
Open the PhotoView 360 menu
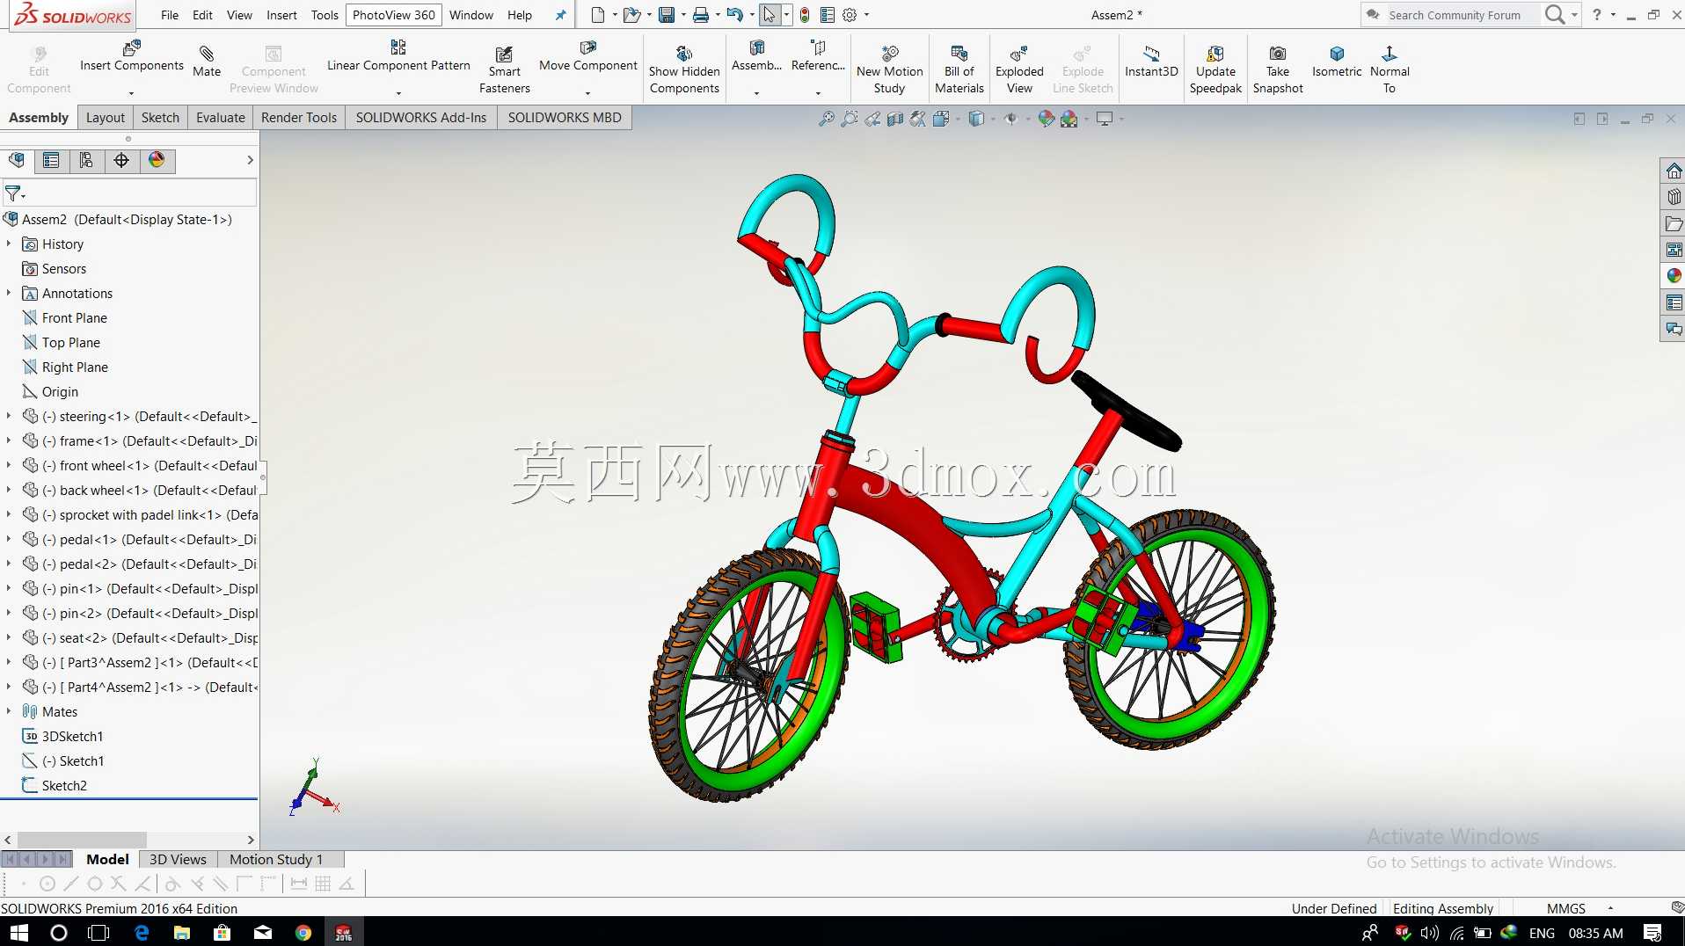(393, 15)
